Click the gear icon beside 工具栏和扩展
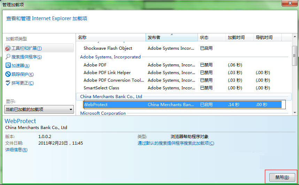This screenshot has width=299, height=185. tap(8, 48)
